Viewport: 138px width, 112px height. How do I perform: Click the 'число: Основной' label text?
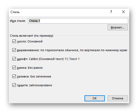[30, 41]
